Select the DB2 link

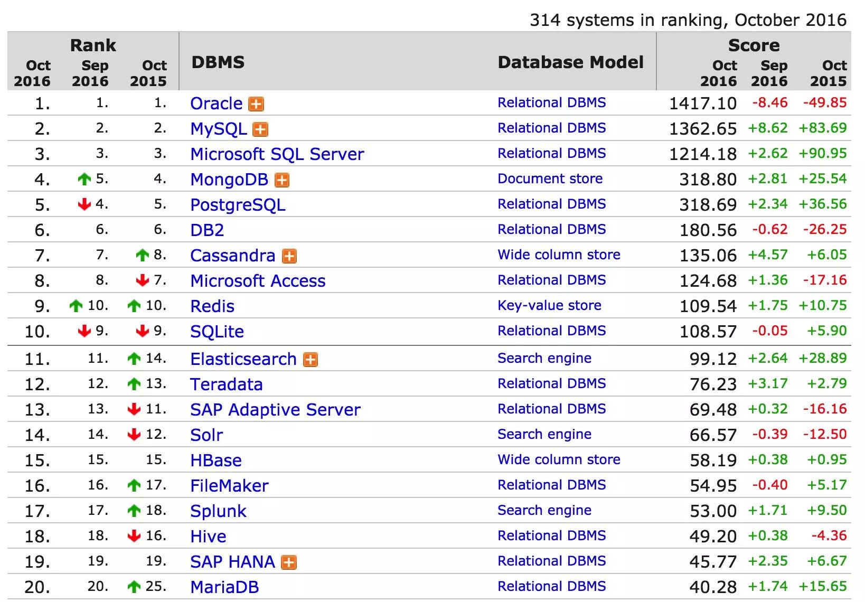pyautogui.click(x=208, y=230)
